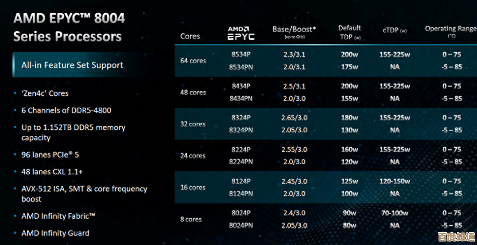Click the Operating Range column header
477x245 pixels.
pyautogui.click(x=450, y=31)
